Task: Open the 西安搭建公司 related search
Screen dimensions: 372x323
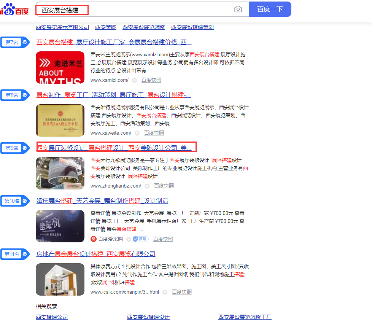Action: 52,317
